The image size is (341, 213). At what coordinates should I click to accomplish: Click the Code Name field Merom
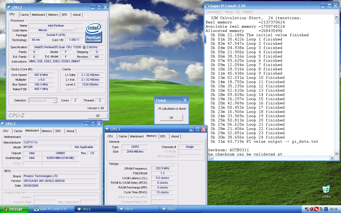tap(43, 30)
